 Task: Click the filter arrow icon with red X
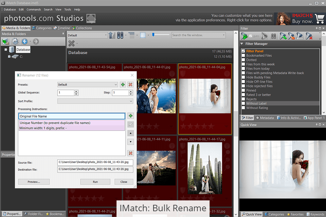click(x=309, y=36)
